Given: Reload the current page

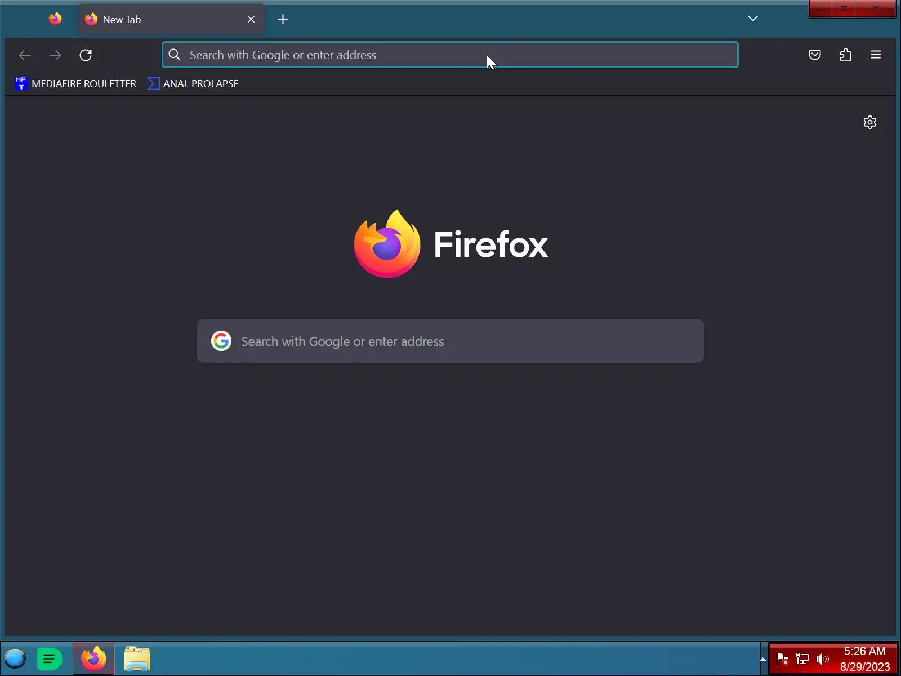Looking at the screenshot, I should tap(86, 55).
